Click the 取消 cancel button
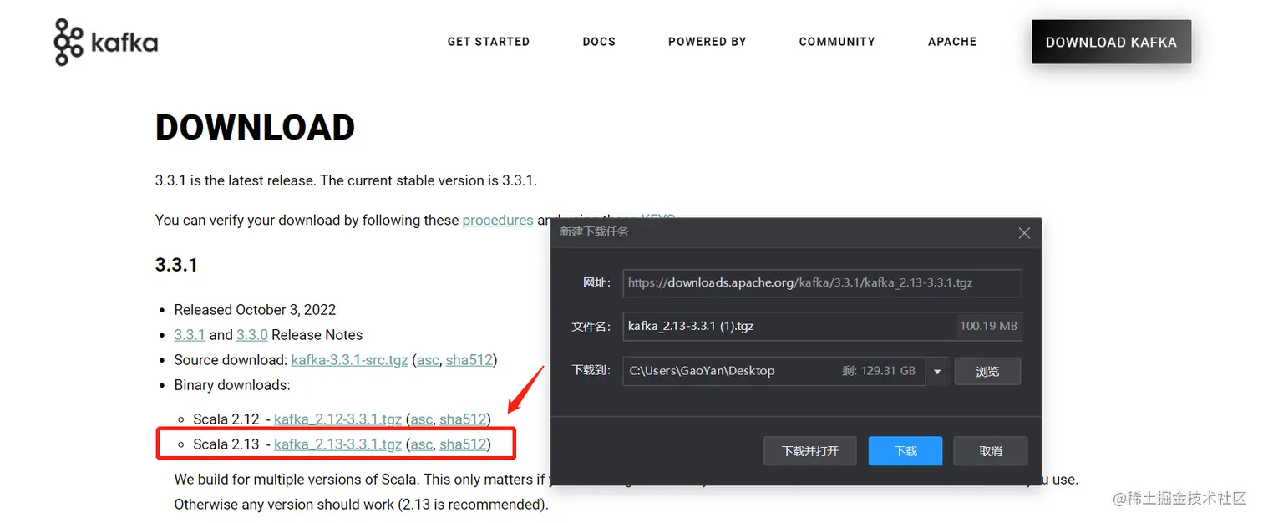1263x523 pixels. pos(991,451)
